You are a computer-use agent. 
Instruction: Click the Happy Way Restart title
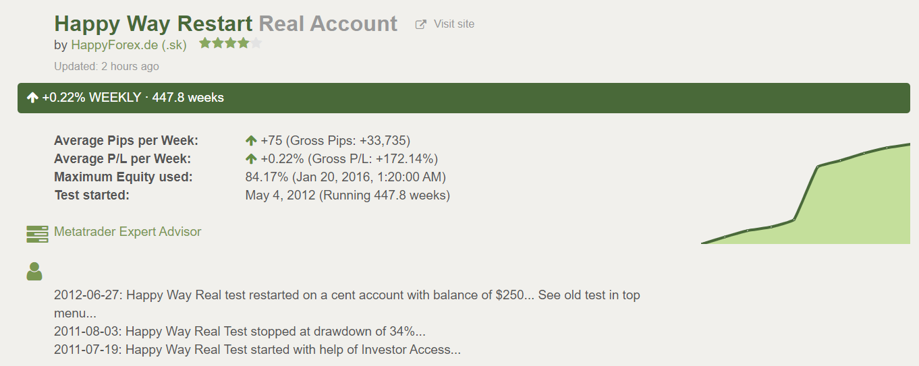pos(154,24)
